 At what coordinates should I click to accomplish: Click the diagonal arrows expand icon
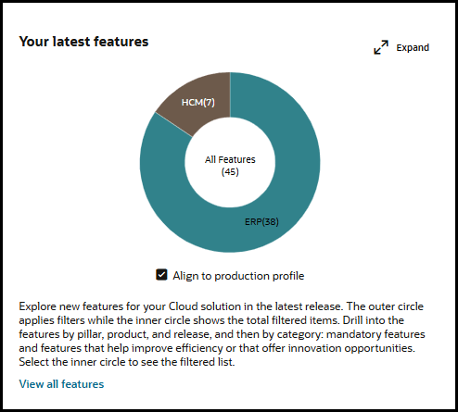(x=381, y=47)
